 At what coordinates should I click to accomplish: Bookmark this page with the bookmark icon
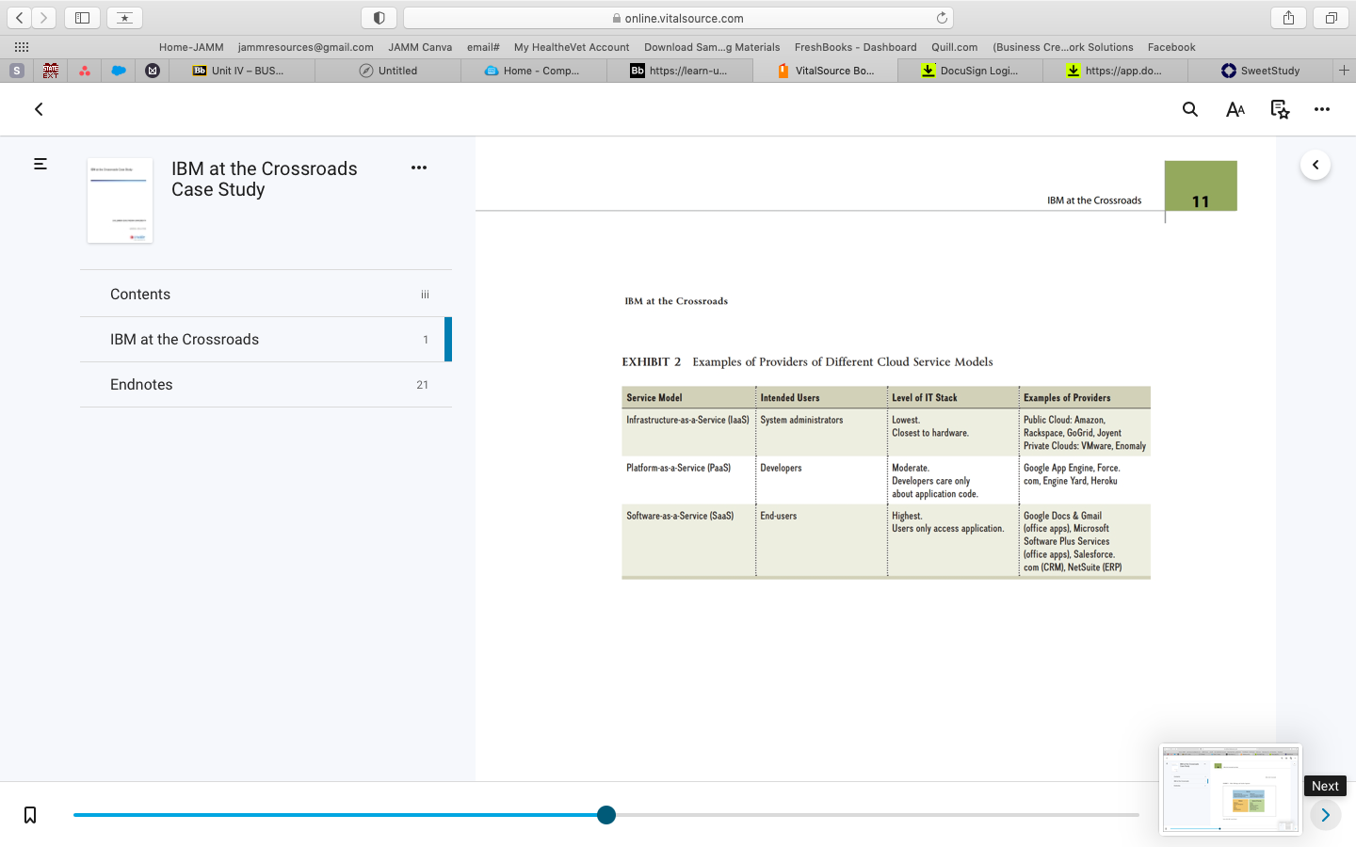[x=30, y=815]
